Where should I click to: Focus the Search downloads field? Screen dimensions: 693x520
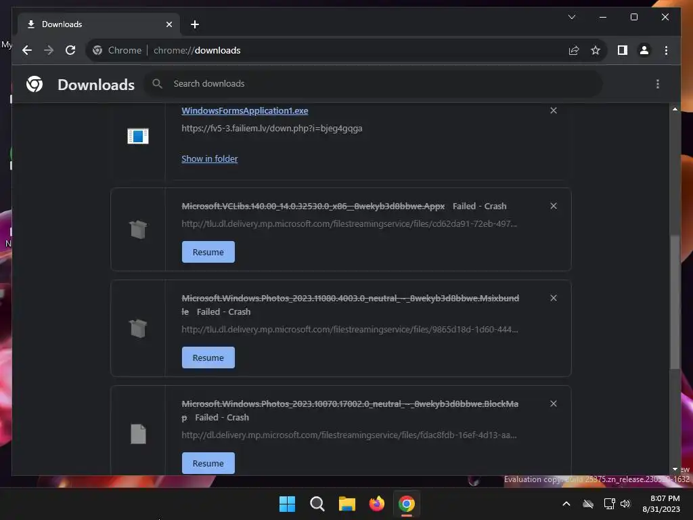coord(374,83)
